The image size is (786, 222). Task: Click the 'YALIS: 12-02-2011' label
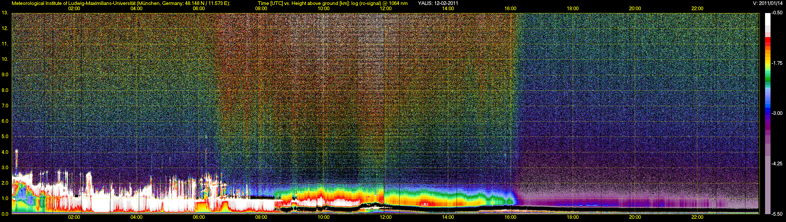click(x=438, y=3)
